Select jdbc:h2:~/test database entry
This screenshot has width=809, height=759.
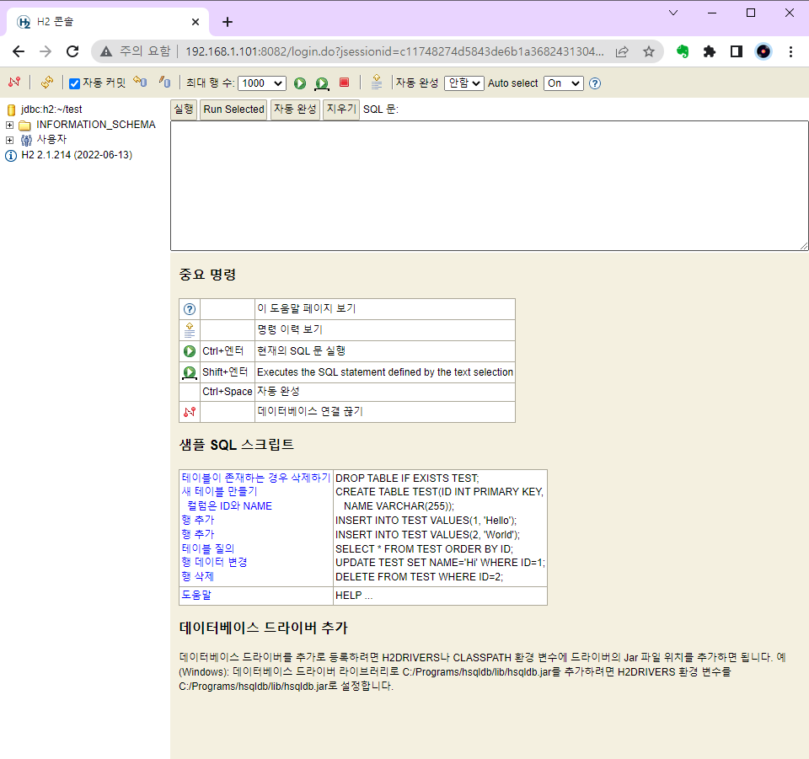[51, 110]
